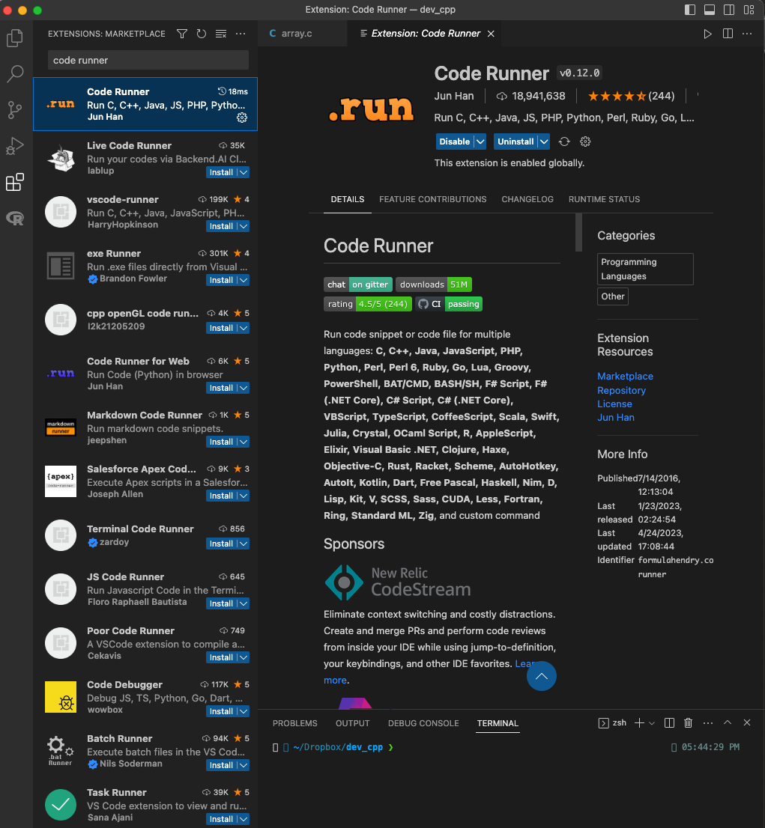Image resolution: width=765 pixels, height=828 pixels.
Task: Split the terminal panel
Action: (669, 723)
